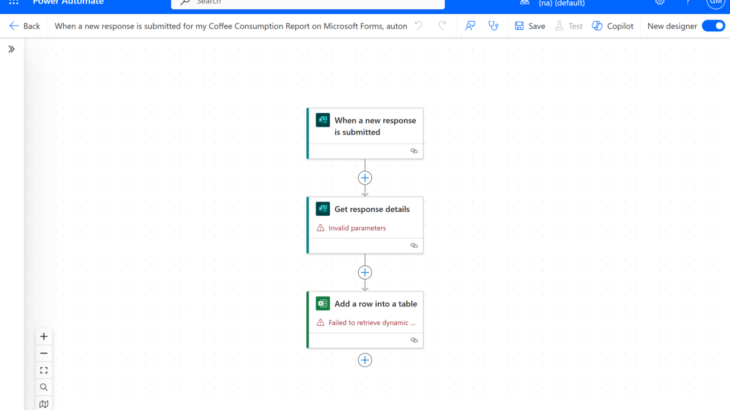730x410 pixels.
Task: Zoom in on the canvas
Action: [x=44, y=337]
